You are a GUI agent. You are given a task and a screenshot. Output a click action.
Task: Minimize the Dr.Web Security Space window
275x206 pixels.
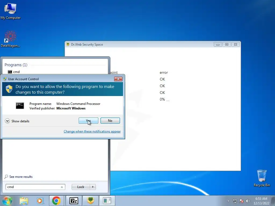[218, 45]
